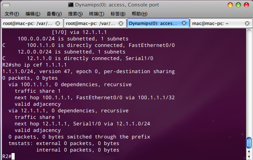
Task: Switch to the second root@mac-pc tab
Action: pos(90,23)
